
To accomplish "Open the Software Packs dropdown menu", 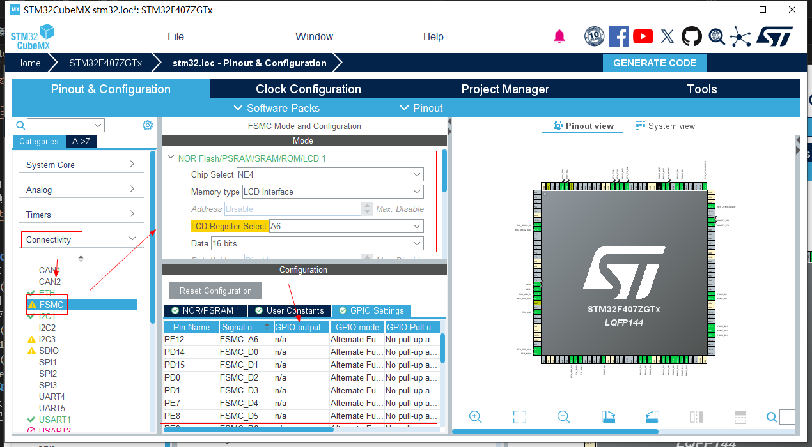I will (277, 108).
